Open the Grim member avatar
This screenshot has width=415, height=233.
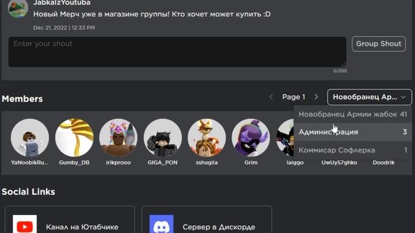(x=251, y=138)
